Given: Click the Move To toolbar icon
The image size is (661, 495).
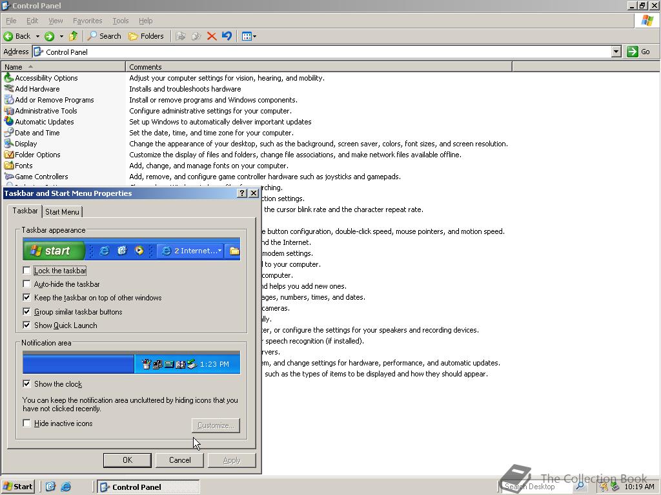Looking at the screenshot, I should click(x=181, y=36).
